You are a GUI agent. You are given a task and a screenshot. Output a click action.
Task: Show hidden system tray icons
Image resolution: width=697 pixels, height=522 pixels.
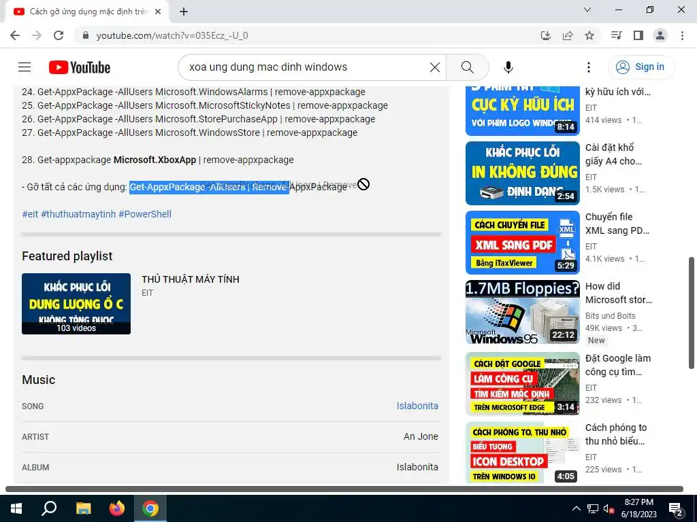pos(576,508)
